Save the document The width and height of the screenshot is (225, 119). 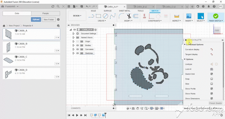coord(82,6)
